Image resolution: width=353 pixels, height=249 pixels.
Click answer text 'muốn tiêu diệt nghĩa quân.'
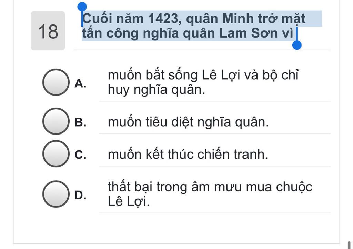(x=188, y=122)
